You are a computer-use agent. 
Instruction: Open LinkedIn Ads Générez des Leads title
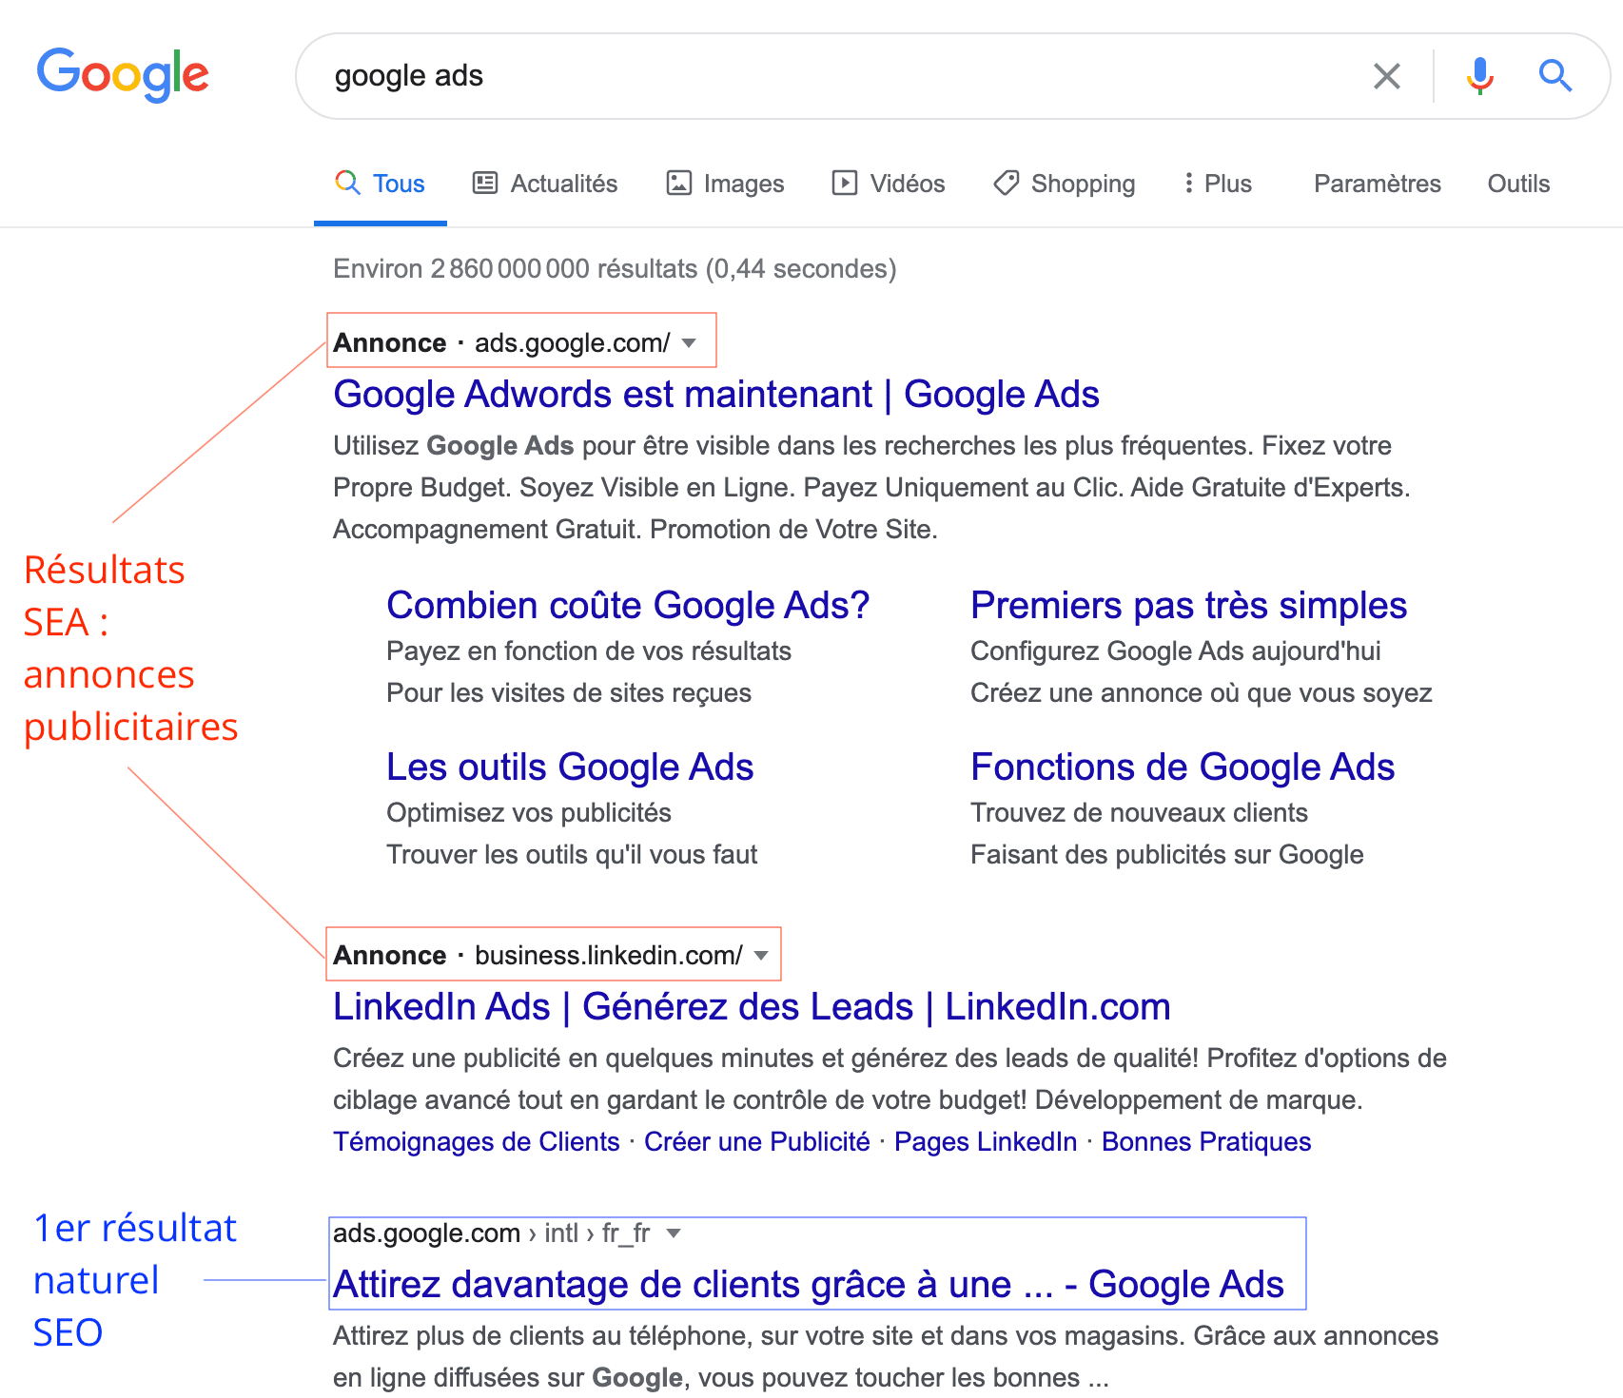point(752,1007)
